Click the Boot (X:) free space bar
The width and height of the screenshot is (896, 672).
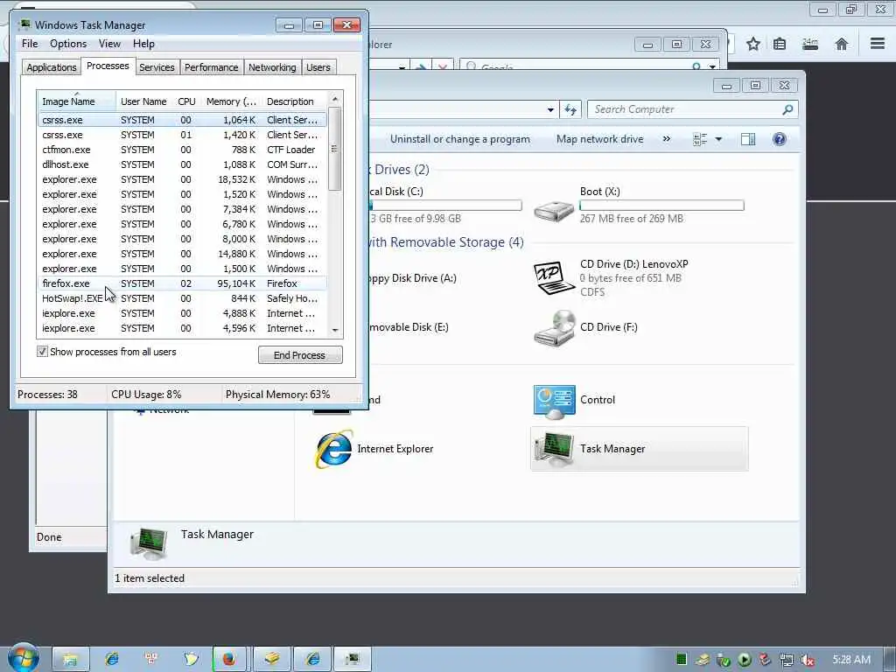[x=661, y=205]
